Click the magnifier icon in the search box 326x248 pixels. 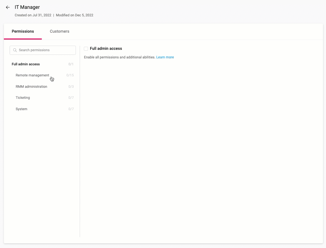tap(15, 50)
